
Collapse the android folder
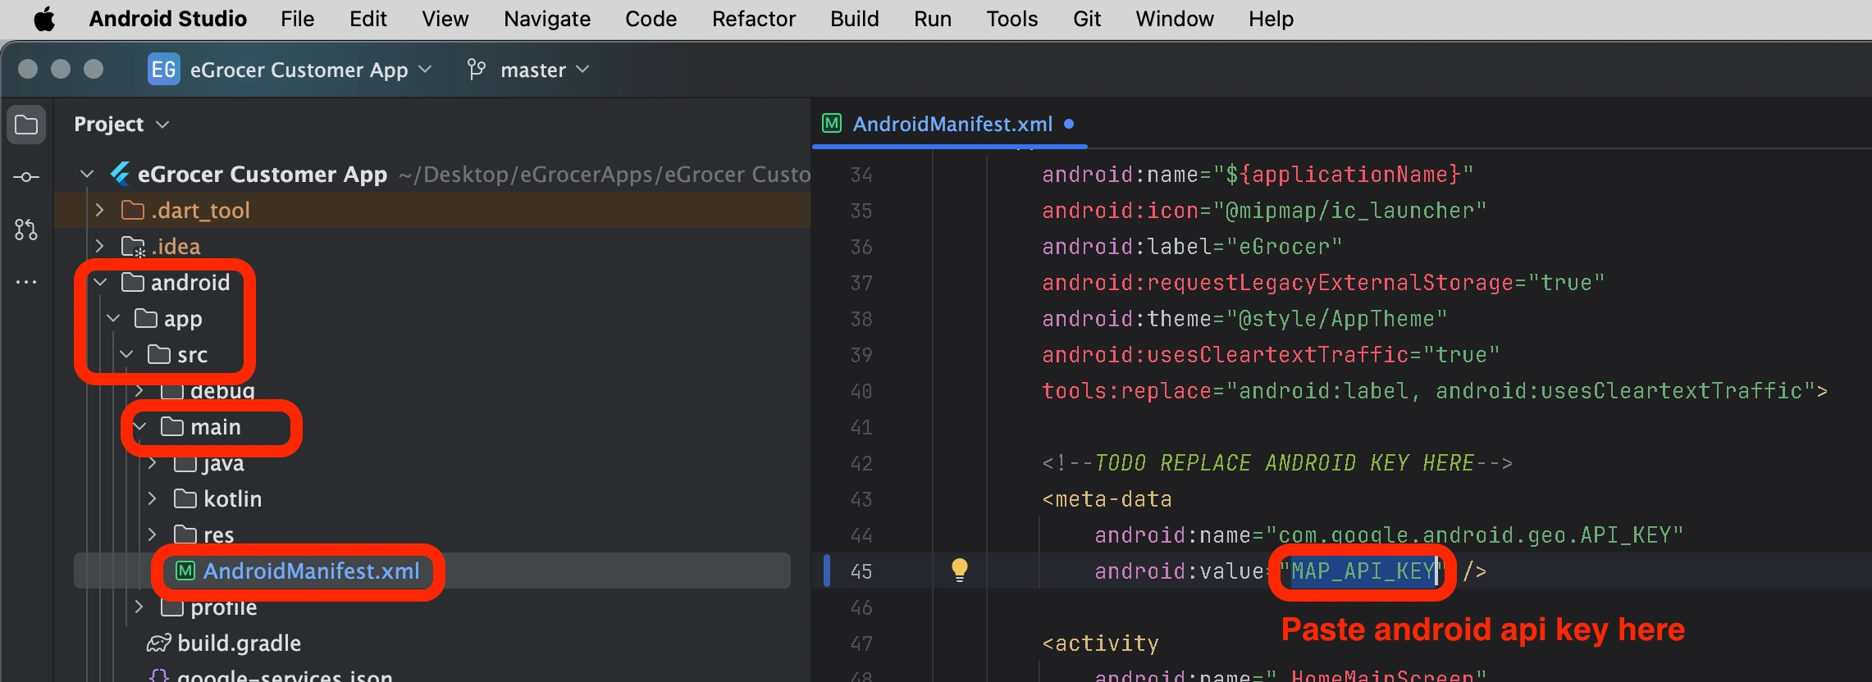[x=100, y=282]
